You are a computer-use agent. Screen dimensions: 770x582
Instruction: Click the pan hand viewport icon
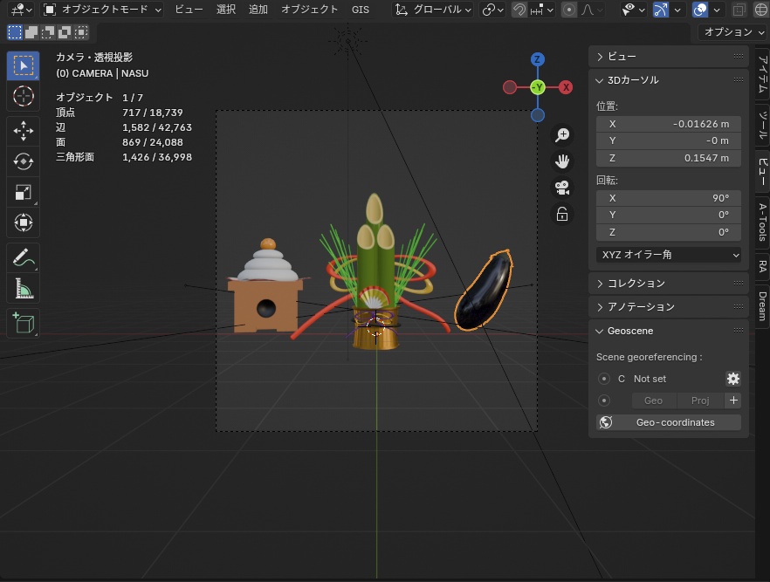[562, 161]
